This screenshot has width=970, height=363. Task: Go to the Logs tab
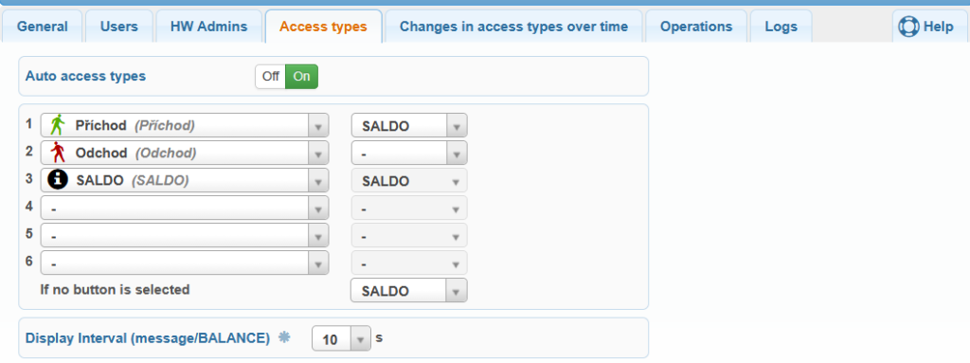click(781, 27)
